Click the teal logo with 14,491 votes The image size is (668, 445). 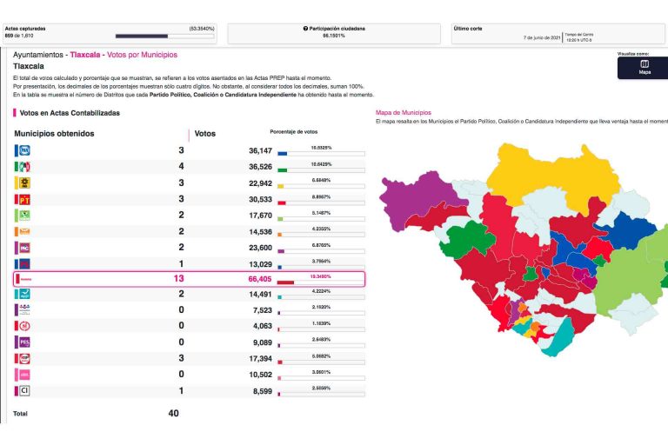click(24, 294)
